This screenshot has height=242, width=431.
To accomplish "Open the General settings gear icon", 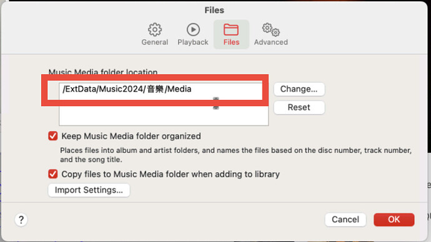I will [x=155, y=29].
